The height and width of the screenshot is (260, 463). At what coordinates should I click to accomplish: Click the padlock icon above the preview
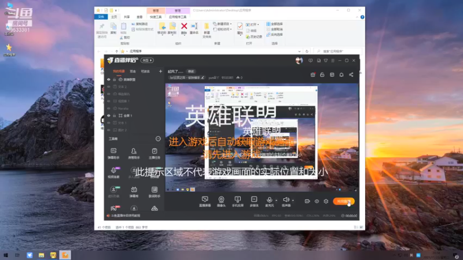(322, 75)
